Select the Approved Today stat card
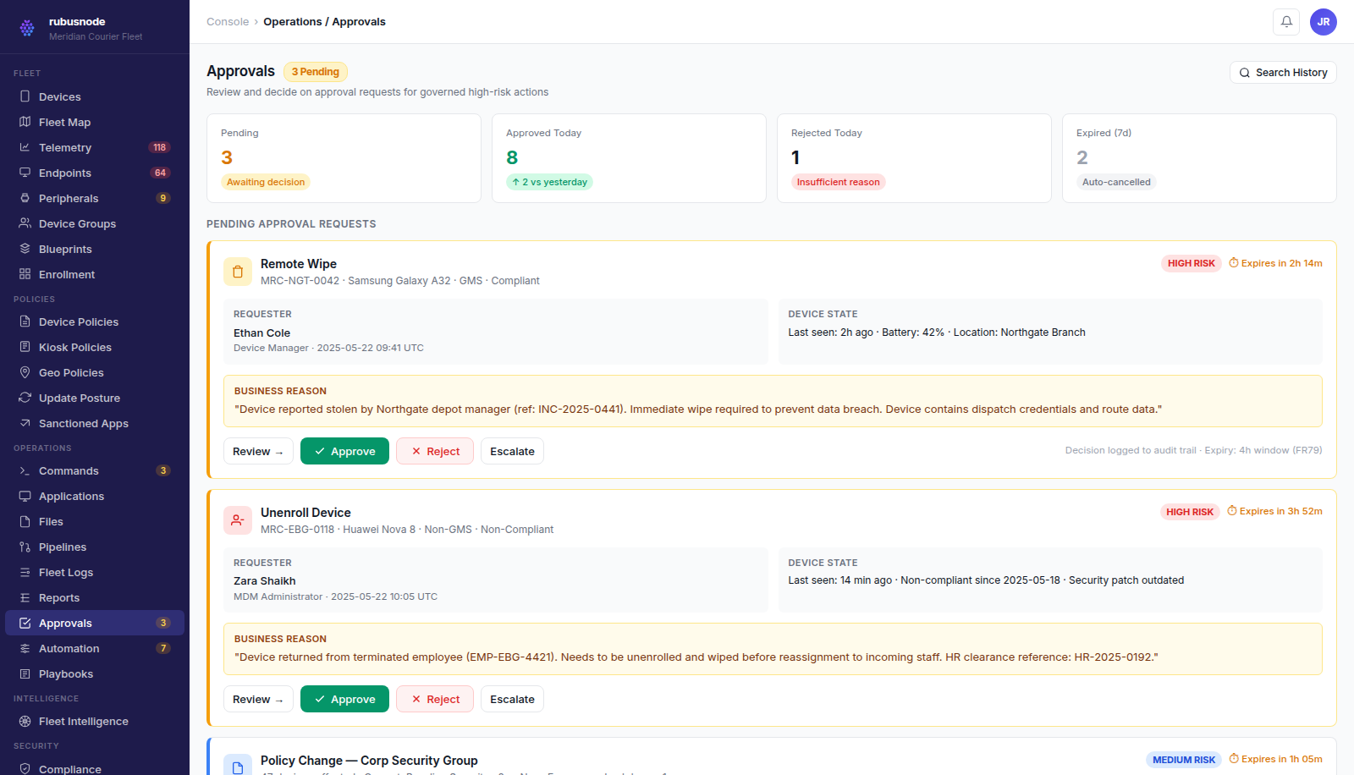The height and width of the screenshot is (775, 1354). (629, 158)
